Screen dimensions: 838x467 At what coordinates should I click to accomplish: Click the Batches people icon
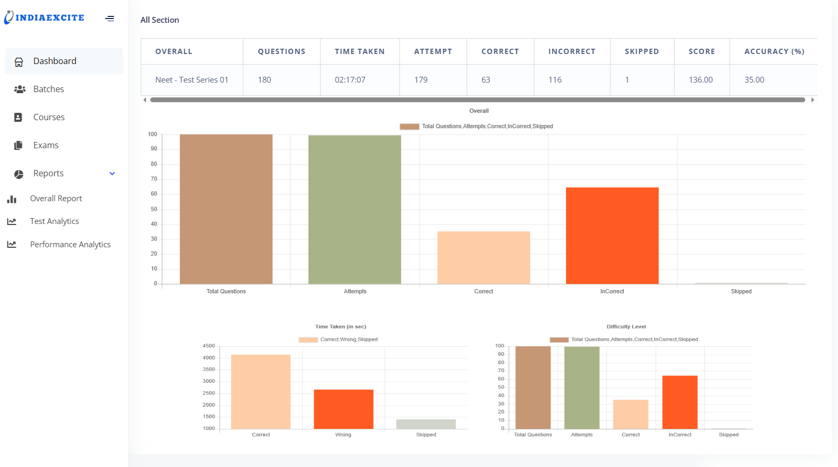[20, 89]
